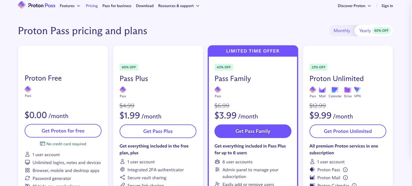The width and height of the screenshot is (412, 186).
Task: Click the Get Pass Family button
Action: pyautogui.click(x=253, y=131)
